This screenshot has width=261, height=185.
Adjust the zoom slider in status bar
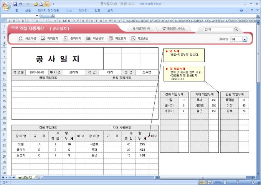coord(237,182)
